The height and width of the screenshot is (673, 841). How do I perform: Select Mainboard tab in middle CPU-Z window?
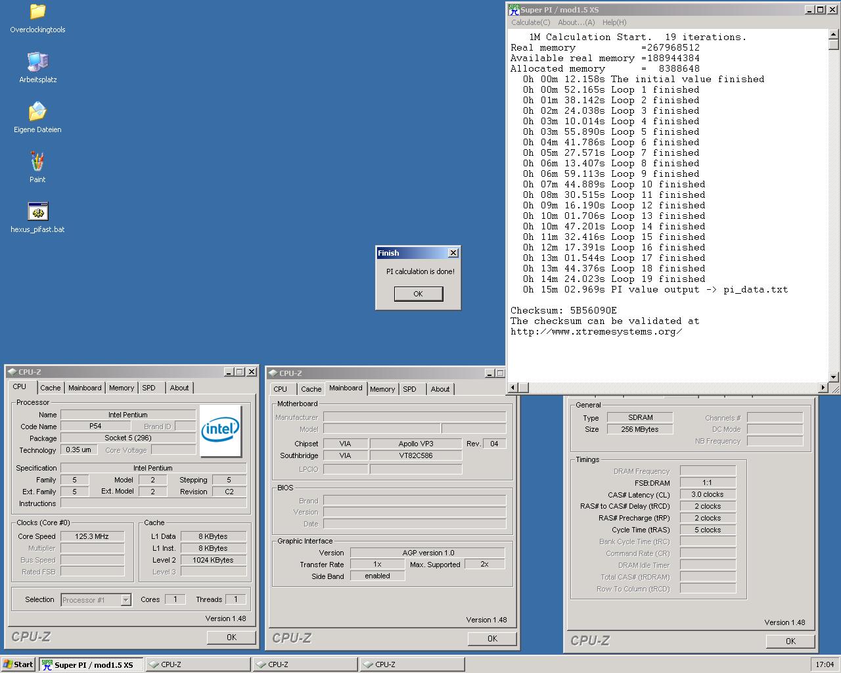pyautogui.click(x=346, y=388)
